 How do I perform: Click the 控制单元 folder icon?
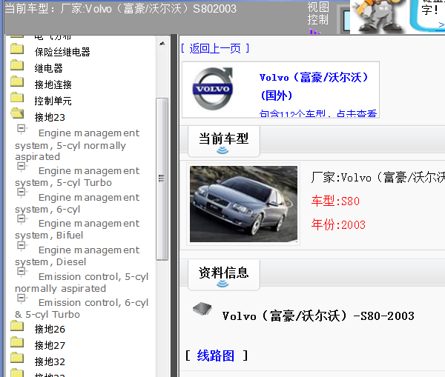17,98
